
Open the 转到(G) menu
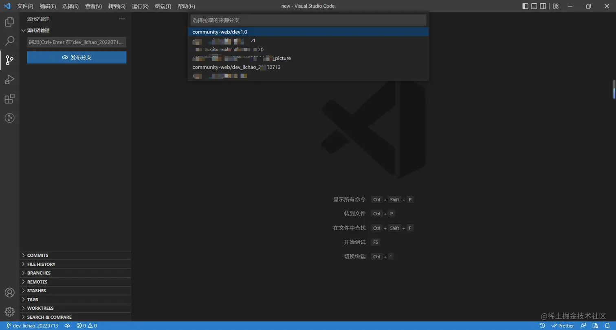[117, 6]
